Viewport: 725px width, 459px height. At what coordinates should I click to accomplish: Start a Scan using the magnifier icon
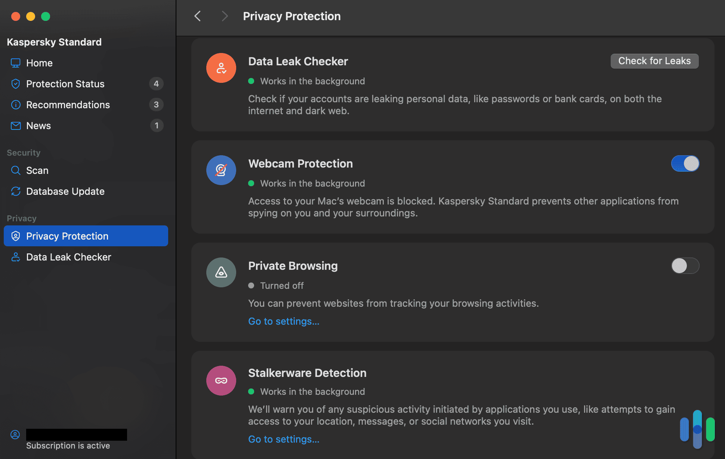(16, 170)
